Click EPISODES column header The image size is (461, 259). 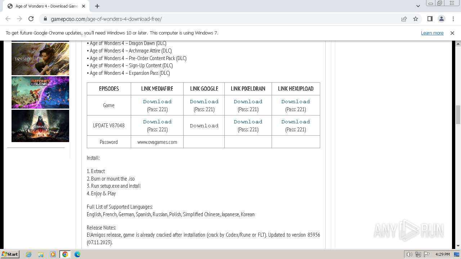click(109, 88)
